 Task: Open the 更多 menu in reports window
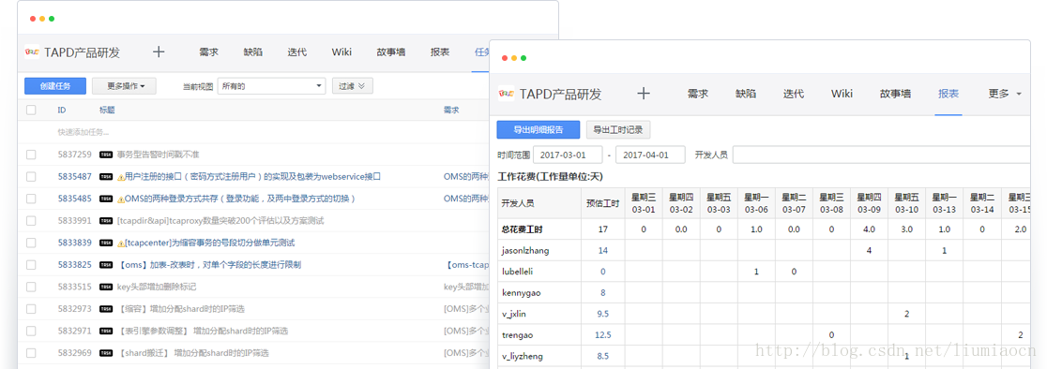pyautogui.click(x=1006, y=94)
